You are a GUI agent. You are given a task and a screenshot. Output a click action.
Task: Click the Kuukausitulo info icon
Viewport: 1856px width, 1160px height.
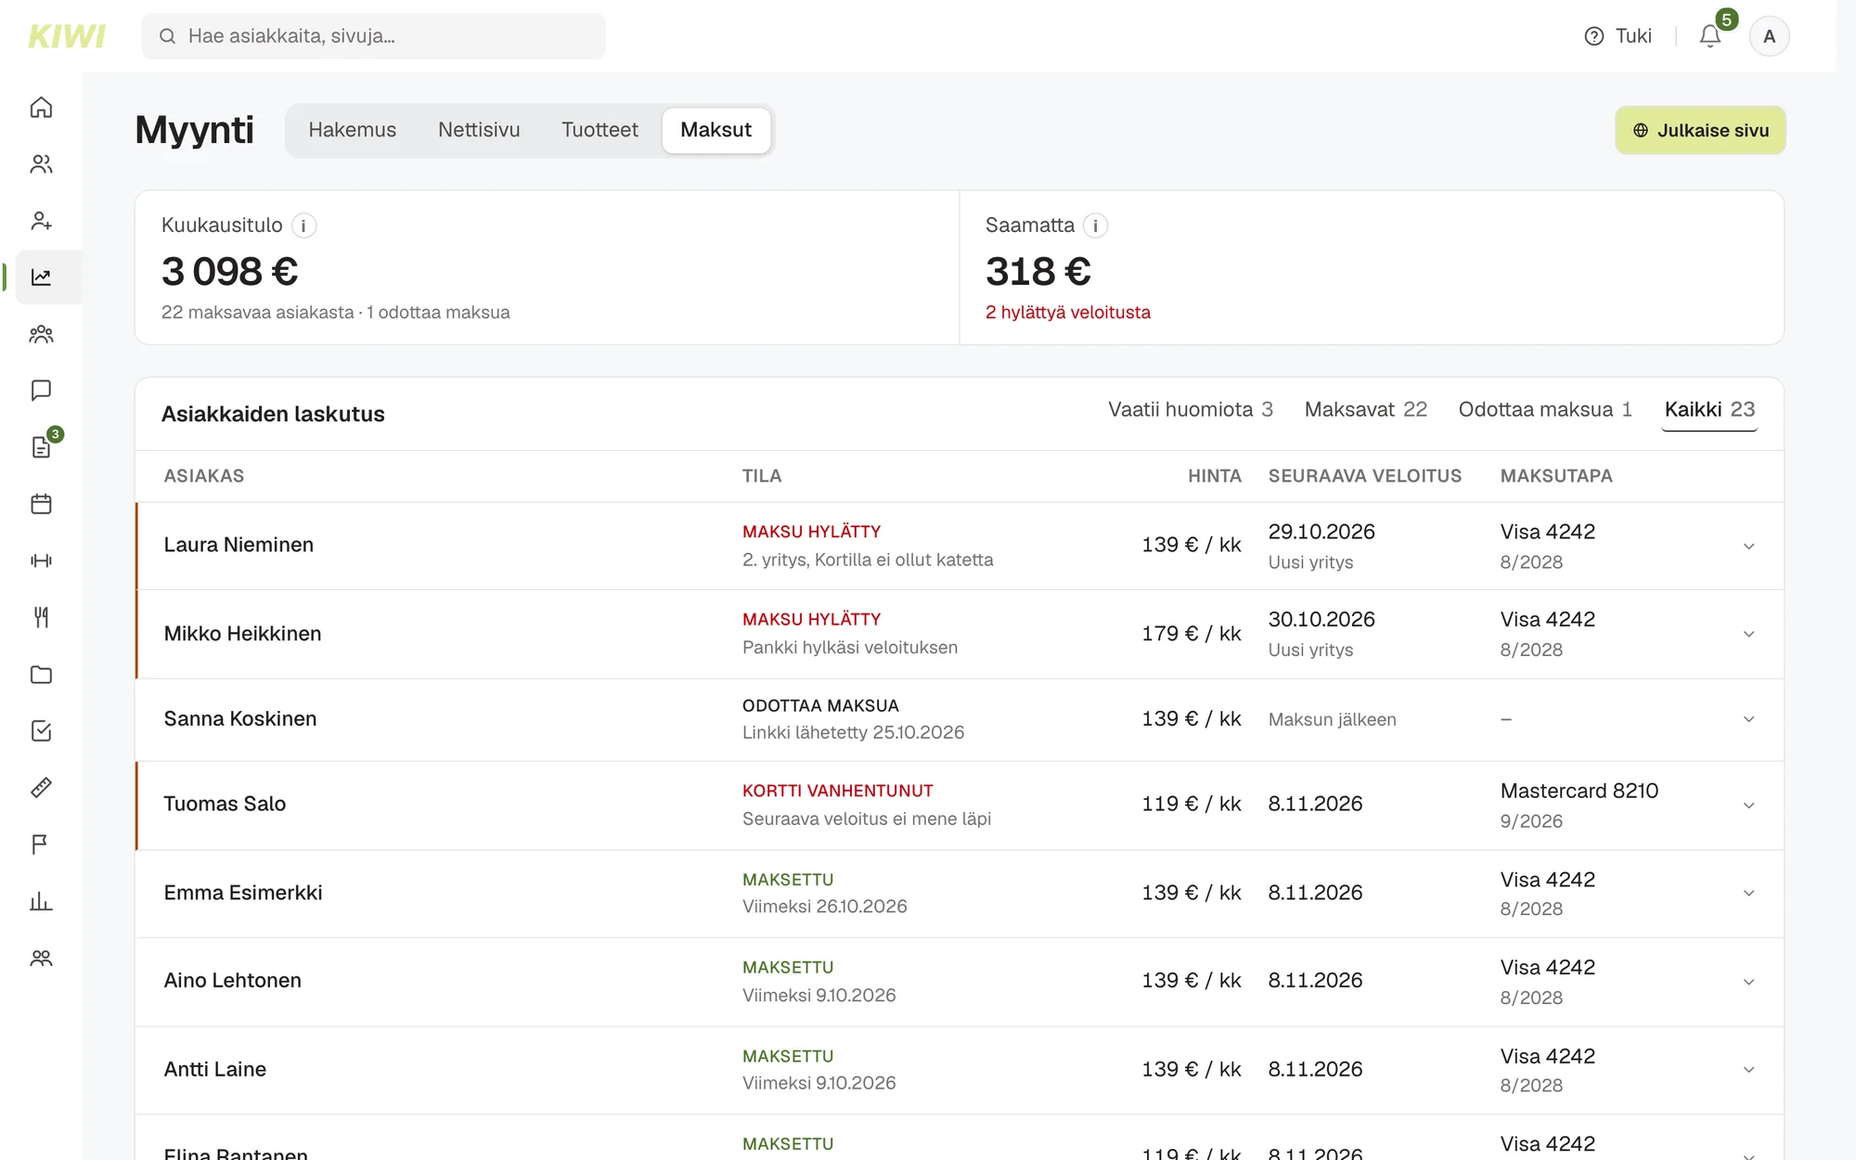[x=303, y=226]
